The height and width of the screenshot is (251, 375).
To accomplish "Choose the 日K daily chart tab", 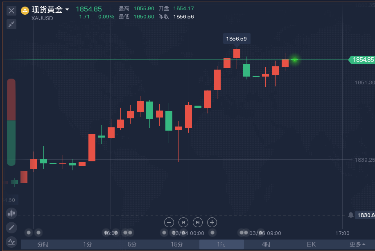I will coord(311,244).
